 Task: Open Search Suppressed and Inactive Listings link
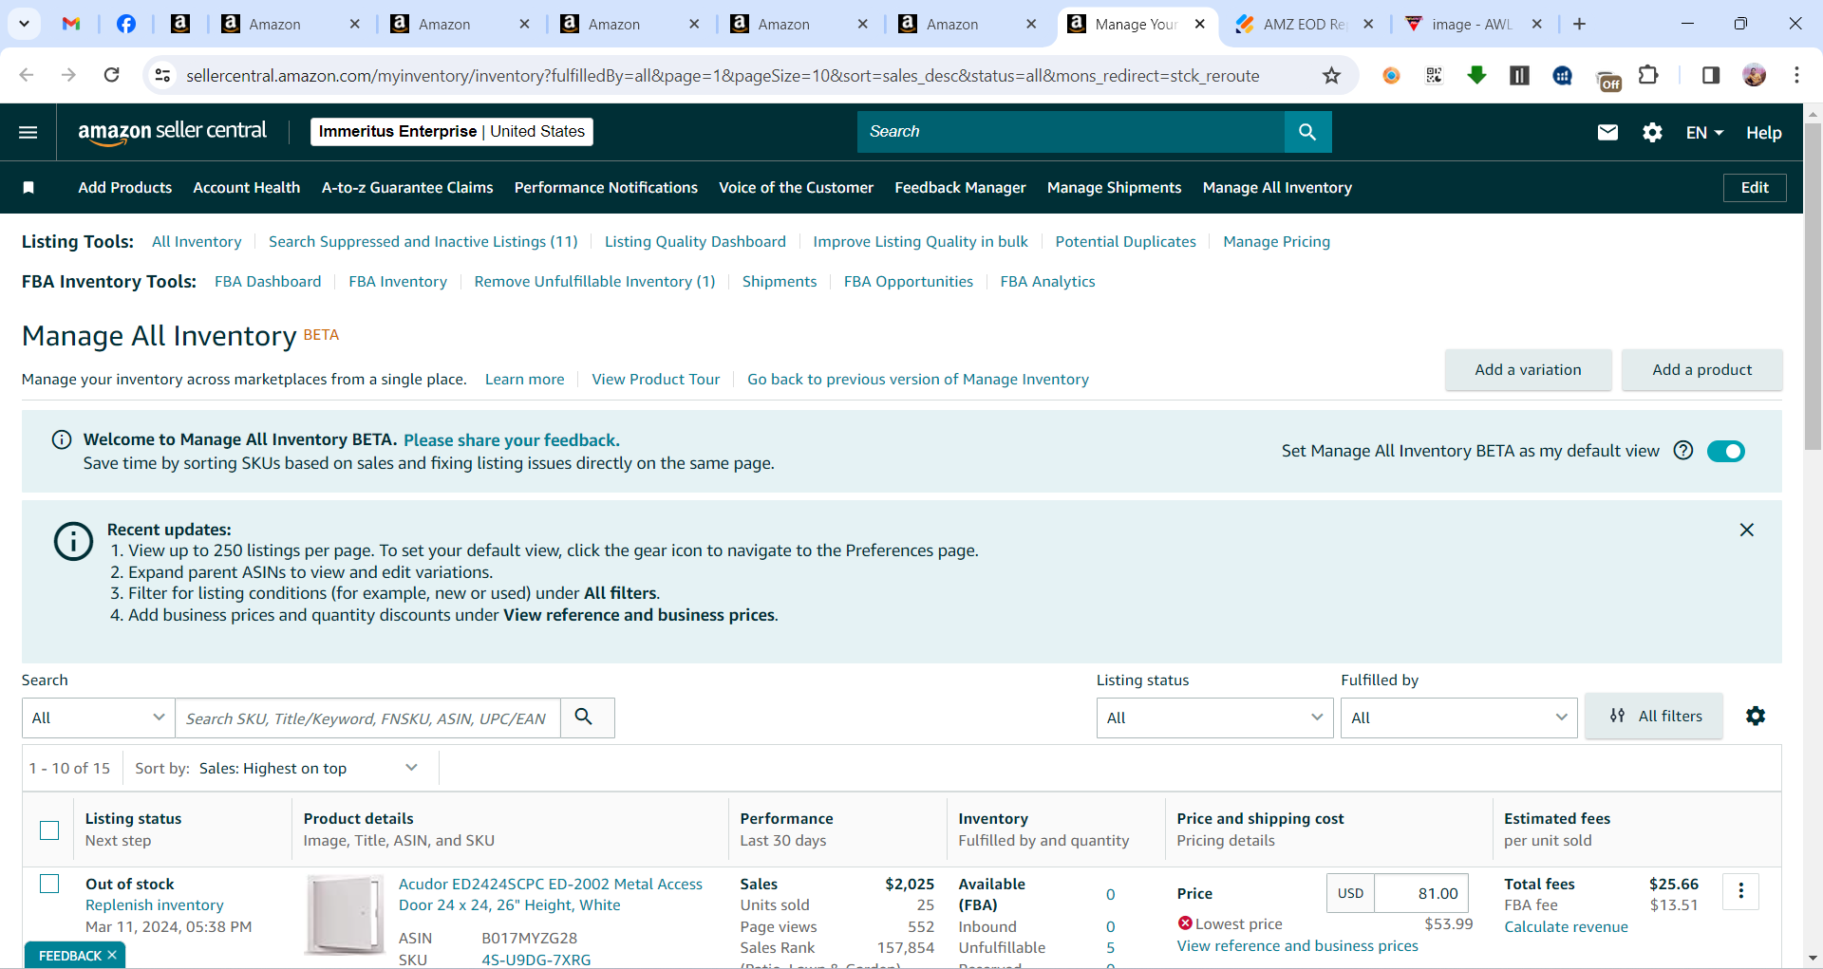point(423,242)
